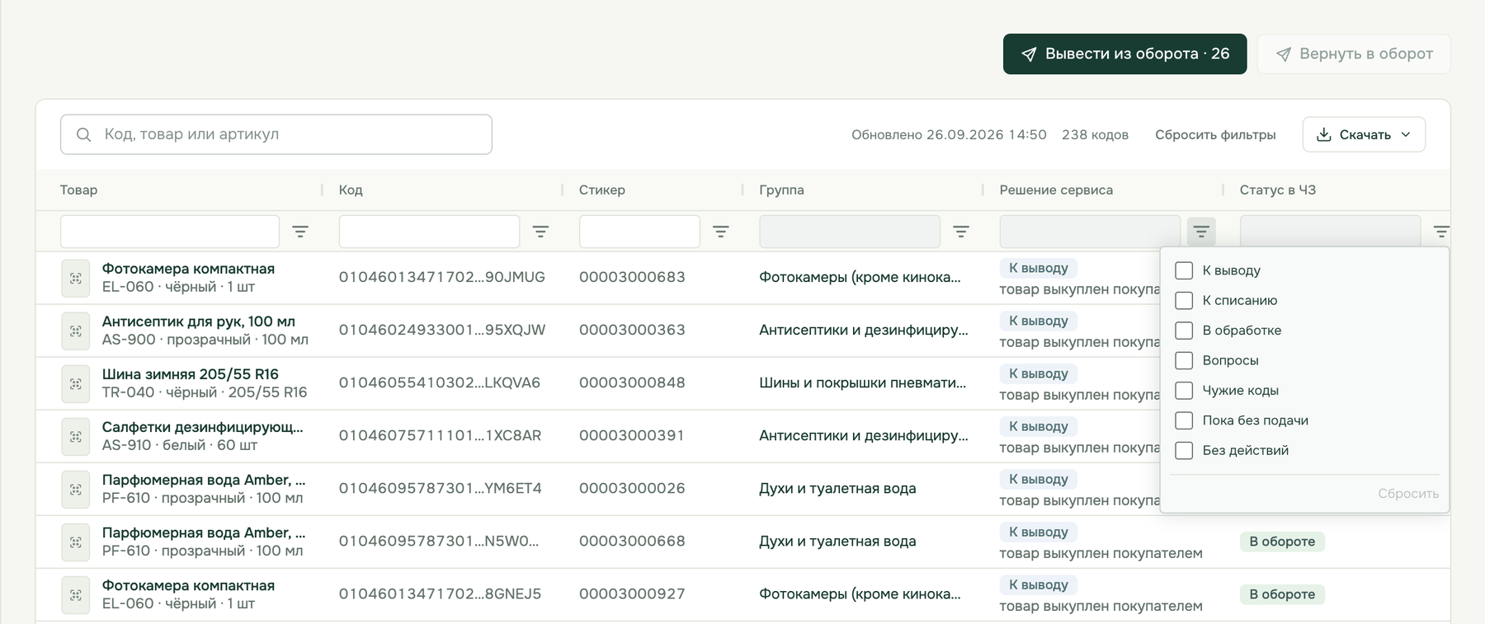The image size is (1485, 624).
Task: Open filter icon for Группа column
Action: [961, 232]
